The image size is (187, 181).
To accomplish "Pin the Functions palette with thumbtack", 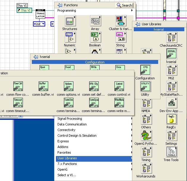I will [x=60, y=5].
